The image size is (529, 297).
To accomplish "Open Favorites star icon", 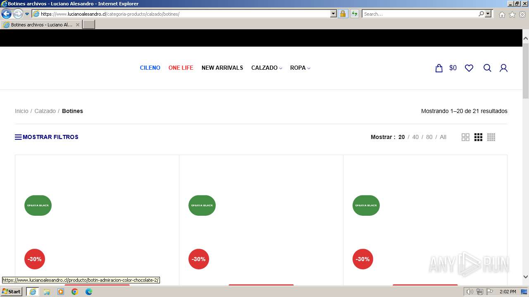I will click(512, 14).
